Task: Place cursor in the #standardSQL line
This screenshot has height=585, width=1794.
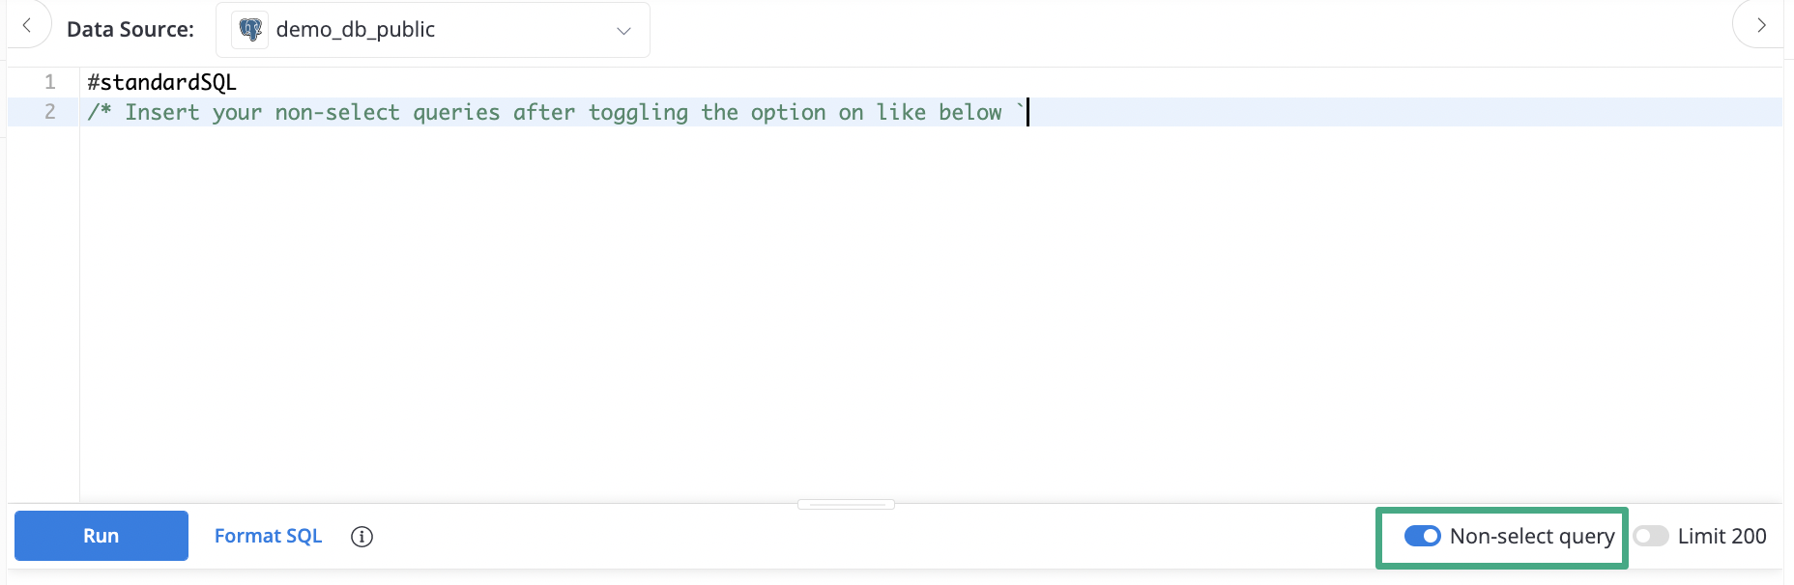Action: [161, 82]
